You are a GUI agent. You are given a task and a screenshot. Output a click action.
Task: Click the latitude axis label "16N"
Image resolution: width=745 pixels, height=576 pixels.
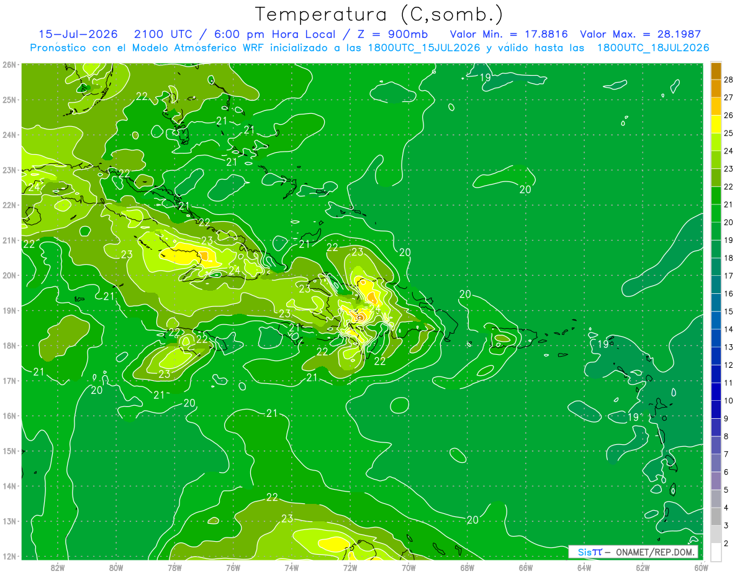pyautogui.click(x=9, y=416)
